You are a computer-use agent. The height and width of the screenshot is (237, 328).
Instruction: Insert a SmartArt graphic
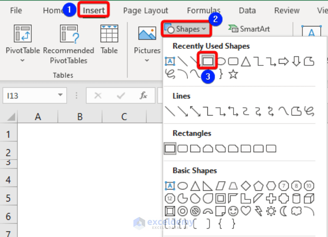pos(249,29)
